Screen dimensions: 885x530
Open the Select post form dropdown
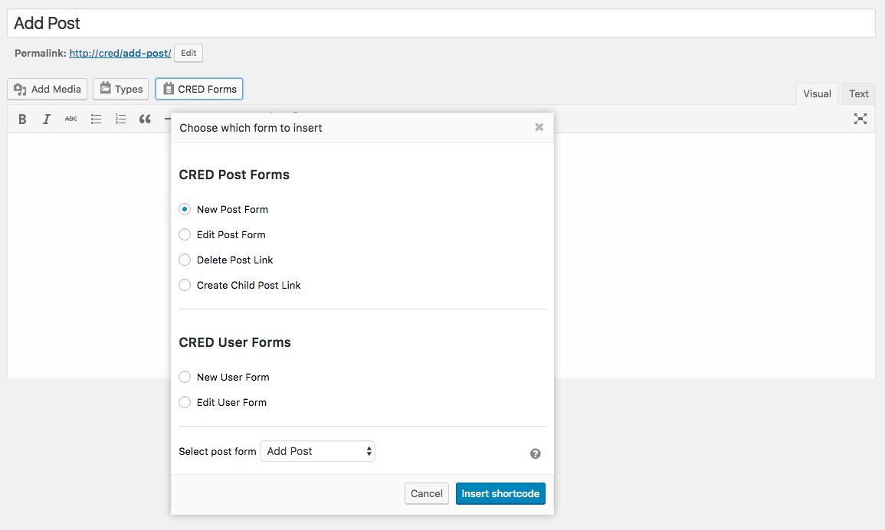(x=318, y=451)
